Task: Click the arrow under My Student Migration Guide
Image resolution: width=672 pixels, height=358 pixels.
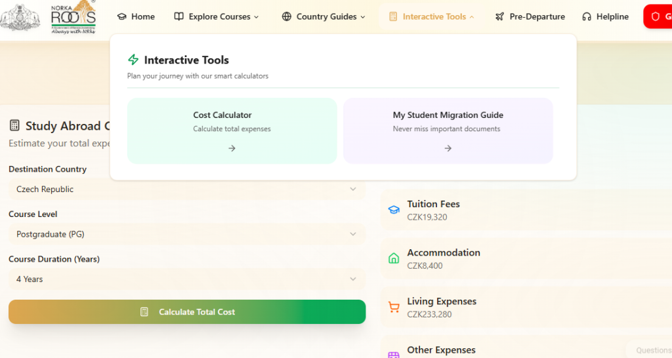Action: pyautogui.click(x=448, y=148)
